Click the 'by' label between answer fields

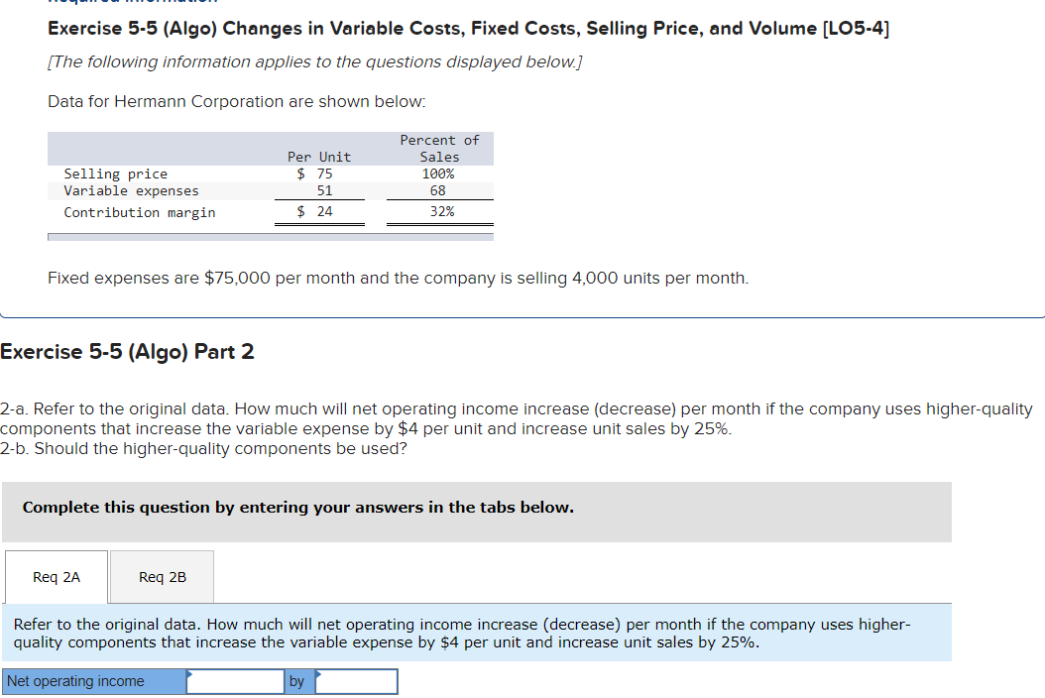tap(296, 681)
